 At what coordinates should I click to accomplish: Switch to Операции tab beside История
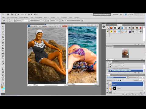coord(116,61)
